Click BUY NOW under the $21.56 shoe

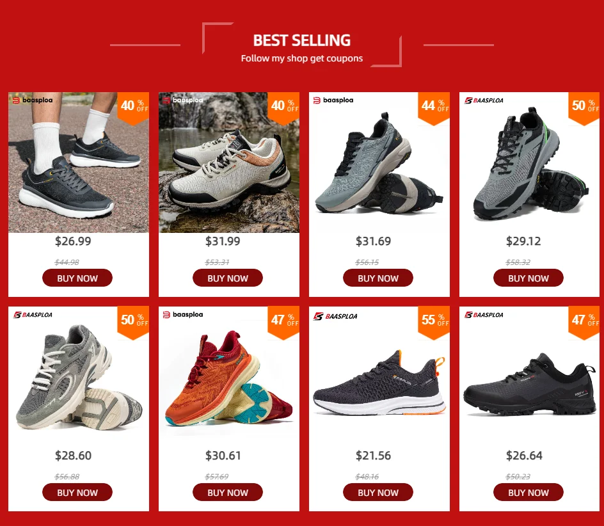[x=378, y=492]
